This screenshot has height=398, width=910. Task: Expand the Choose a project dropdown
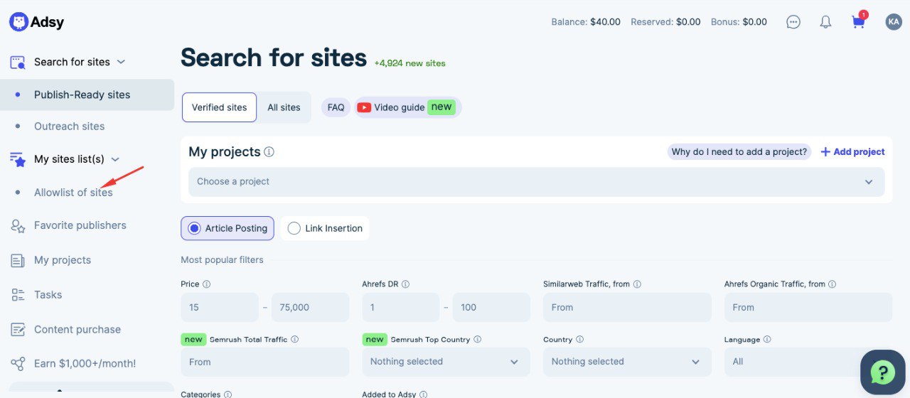(536, 182)
